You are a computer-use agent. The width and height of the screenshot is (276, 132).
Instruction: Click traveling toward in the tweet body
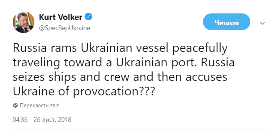coord(59,63)
